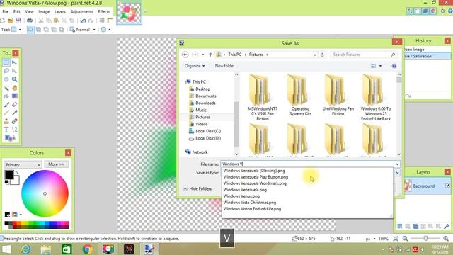Select the Eraser tool
The image size is (453, 255).
click(x=14, y=104)
